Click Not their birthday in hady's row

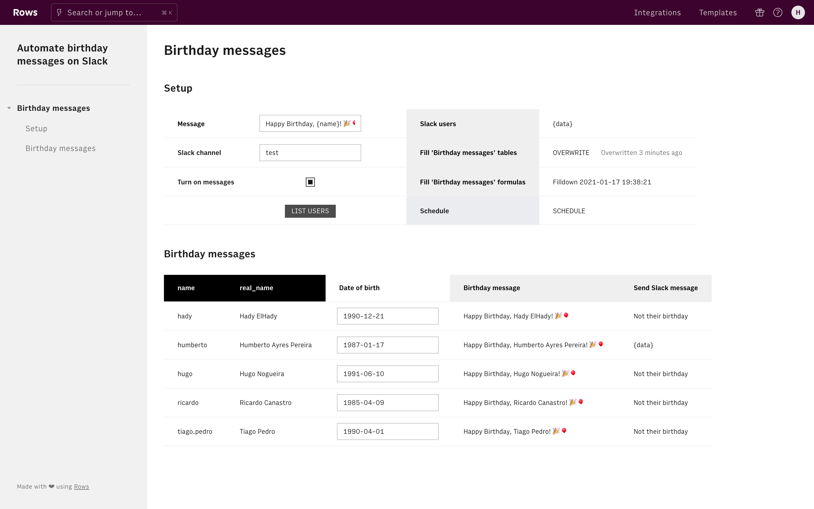661,316
